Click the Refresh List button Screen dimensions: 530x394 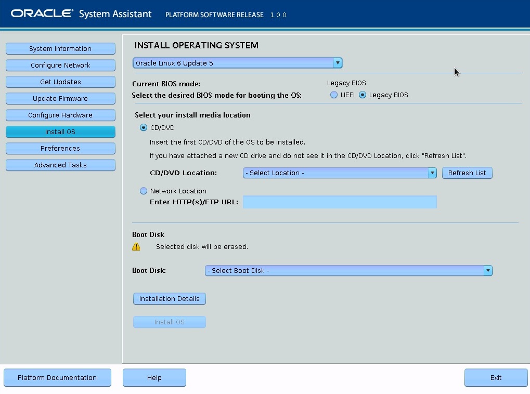click(467, 173)
